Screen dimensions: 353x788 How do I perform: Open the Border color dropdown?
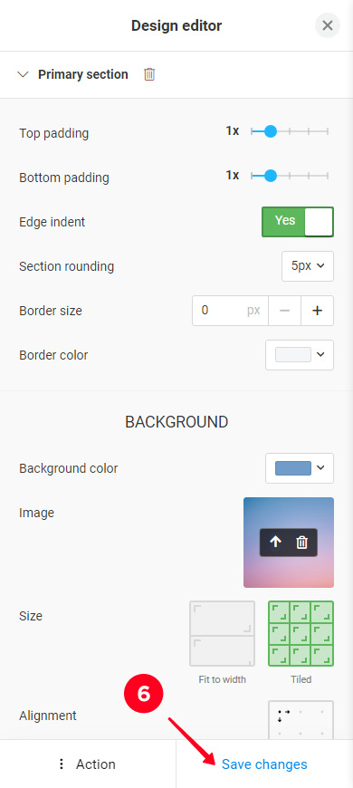coord(300,355)
